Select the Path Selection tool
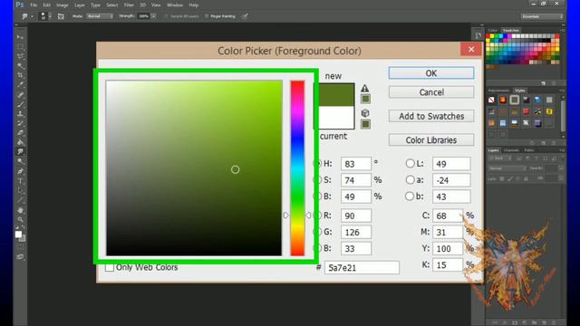 (x=20, y=191)
